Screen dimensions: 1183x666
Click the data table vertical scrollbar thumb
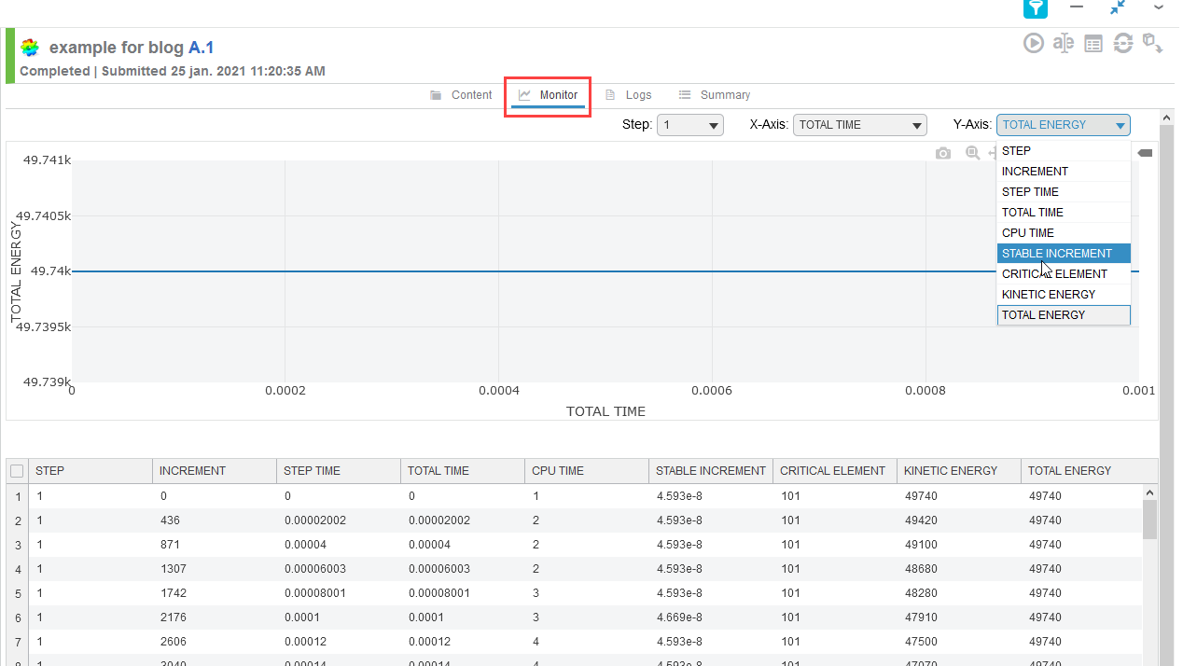1149,520
